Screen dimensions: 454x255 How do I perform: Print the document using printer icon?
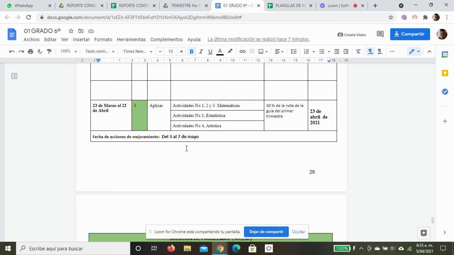point(31,51)
